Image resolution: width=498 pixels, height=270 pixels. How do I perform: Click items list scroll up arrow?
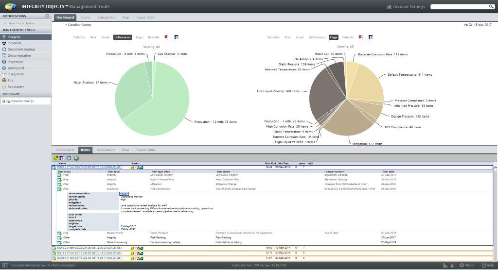coord(495,168)
